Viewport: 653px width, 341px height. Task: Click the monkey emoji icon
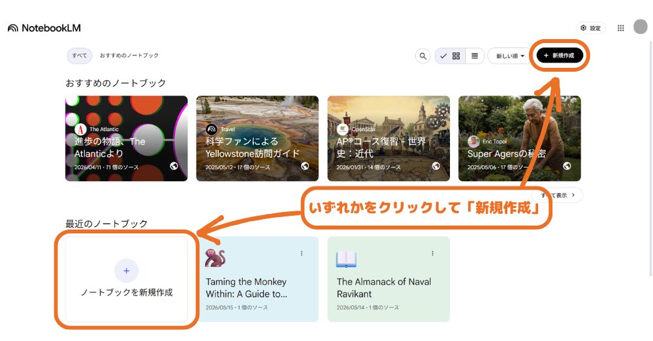tap(215, 258)
